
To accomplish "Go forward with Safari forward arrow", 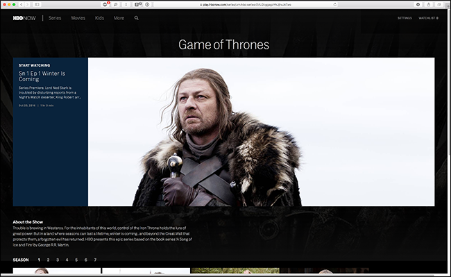I will 27,5.
